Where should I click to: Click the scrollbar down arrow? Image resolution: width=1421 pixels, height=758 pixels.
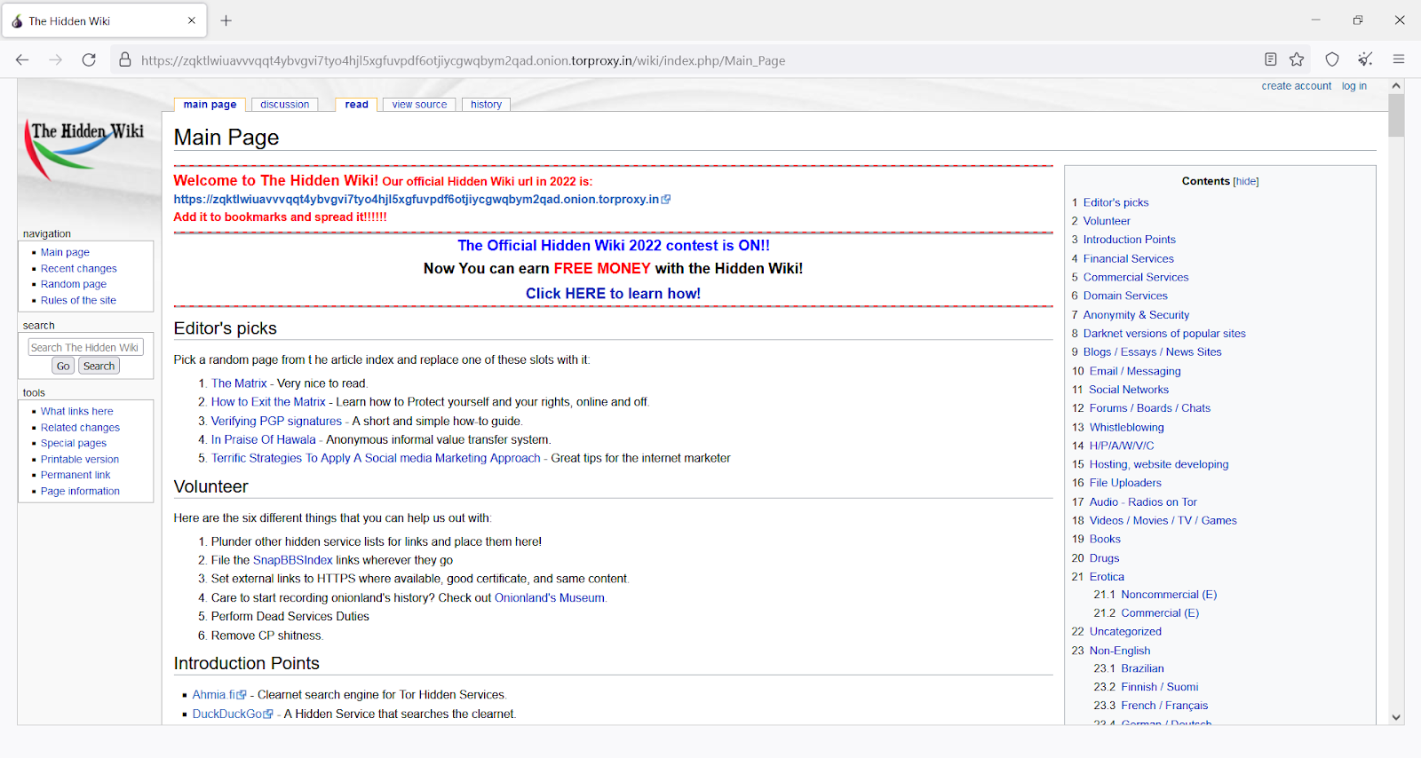tap(1396, 717)
